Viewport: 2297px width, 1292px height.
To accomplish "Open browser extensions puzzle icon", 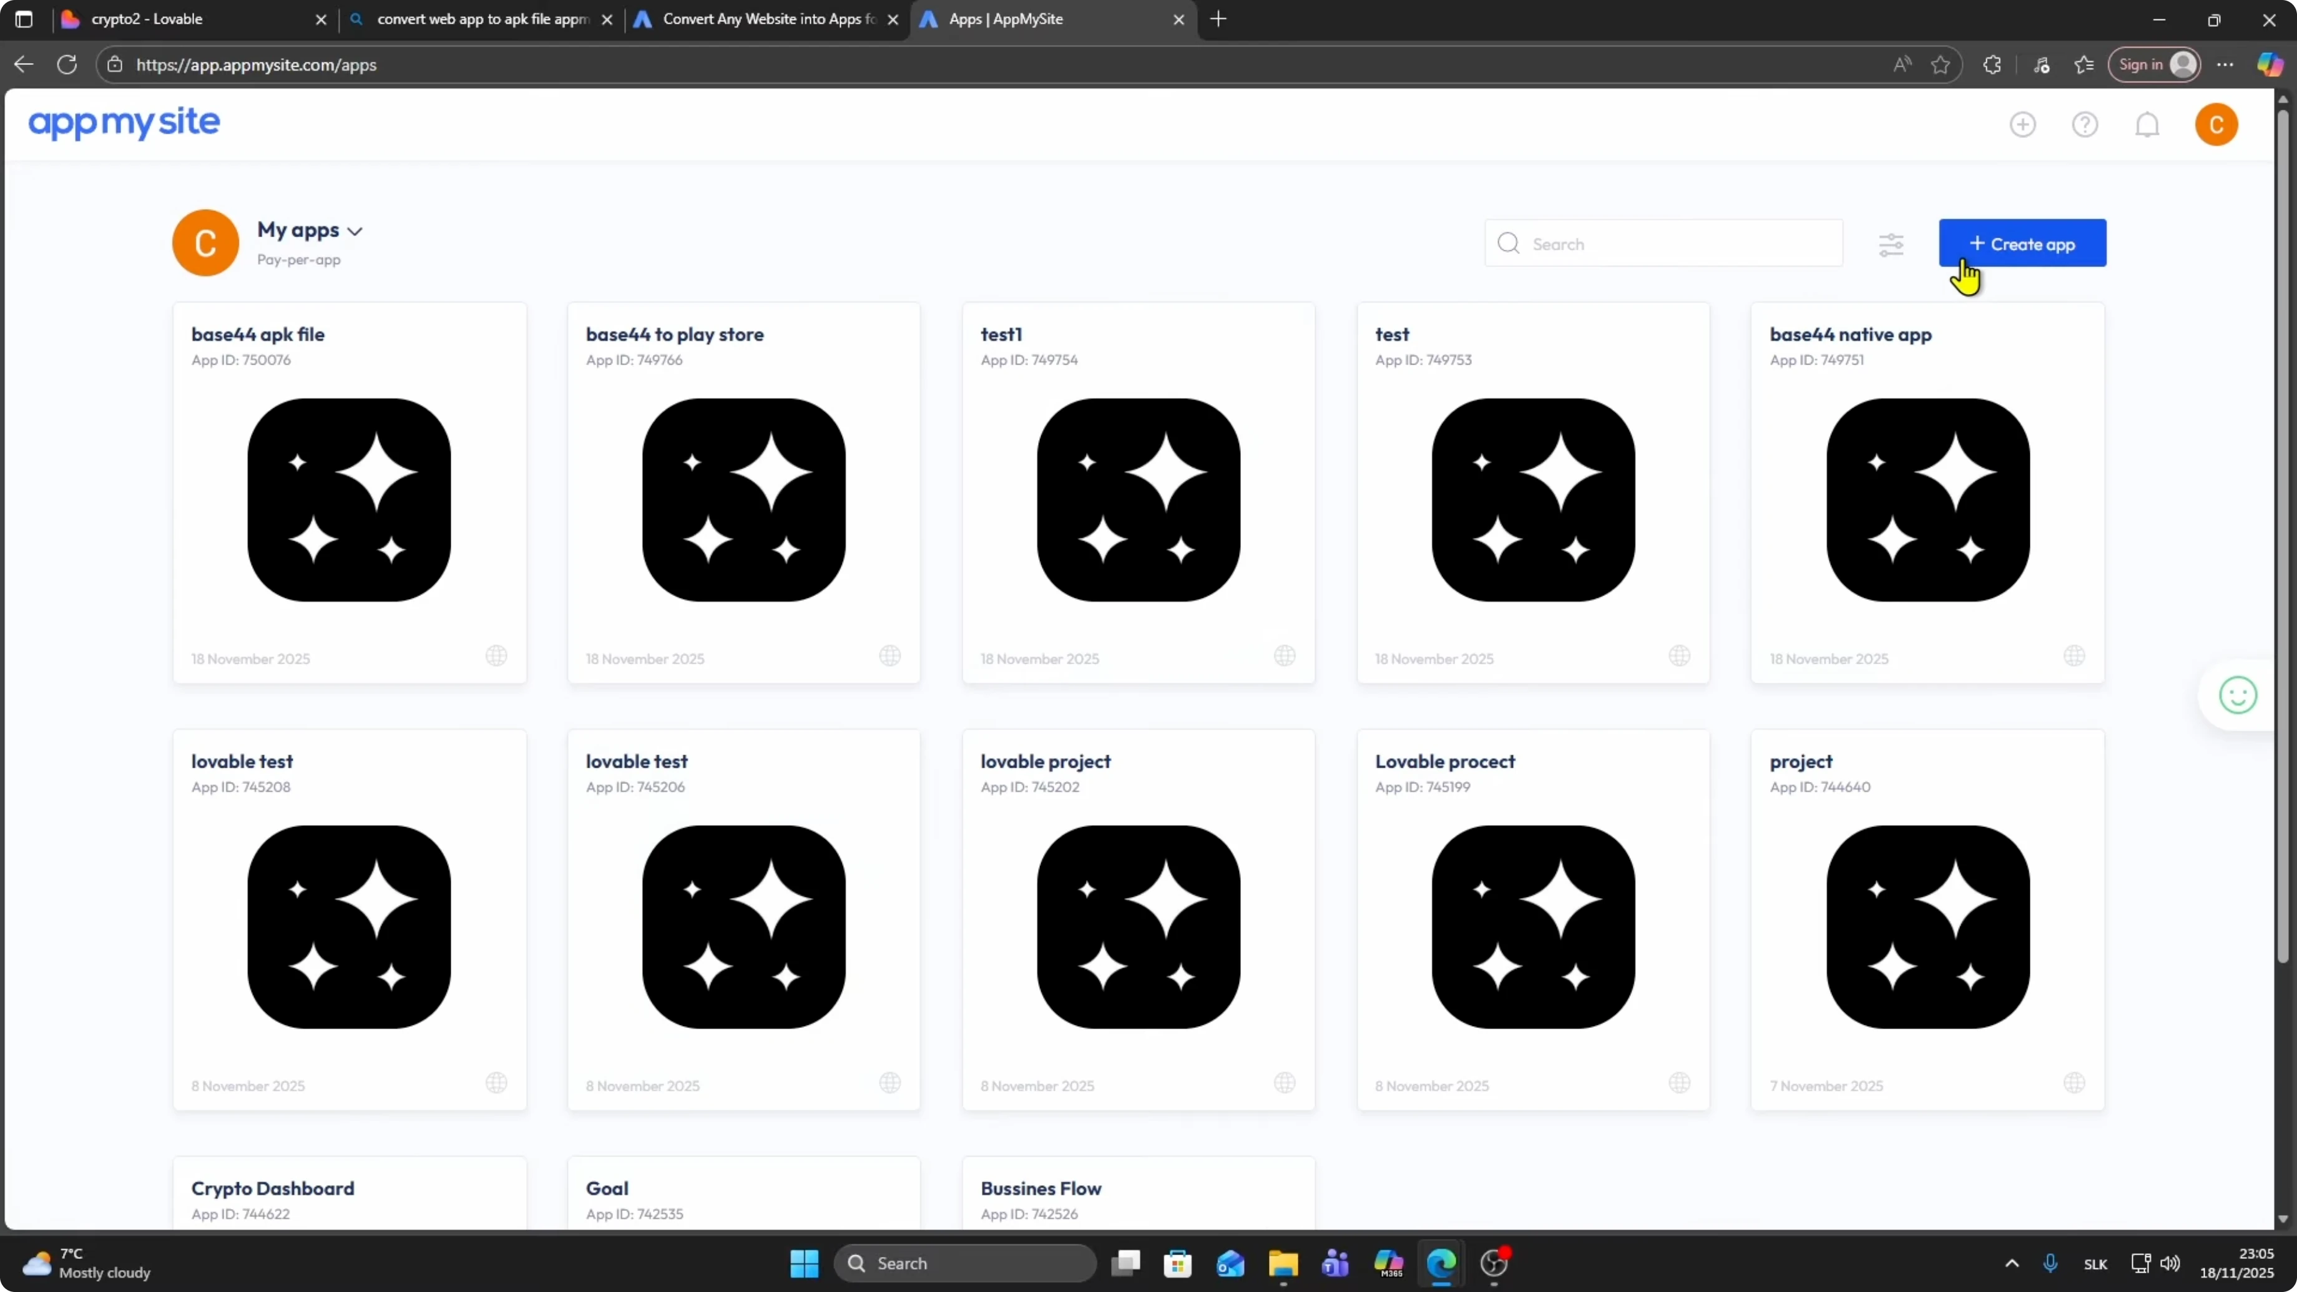I will [1992, 64].
